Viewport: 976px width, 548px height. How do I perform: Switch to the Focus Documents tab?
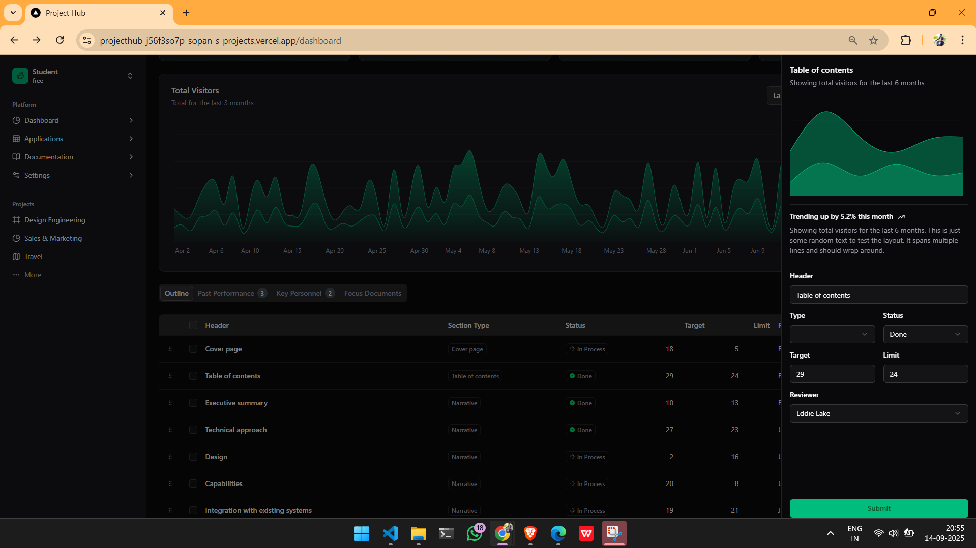372,293
